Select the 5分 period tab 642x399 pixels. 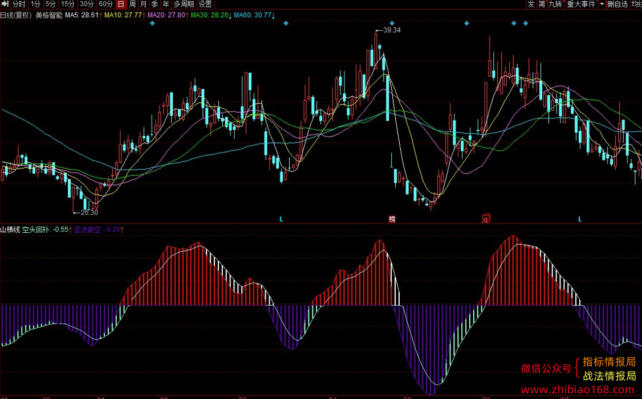click(x=51, y=4)
